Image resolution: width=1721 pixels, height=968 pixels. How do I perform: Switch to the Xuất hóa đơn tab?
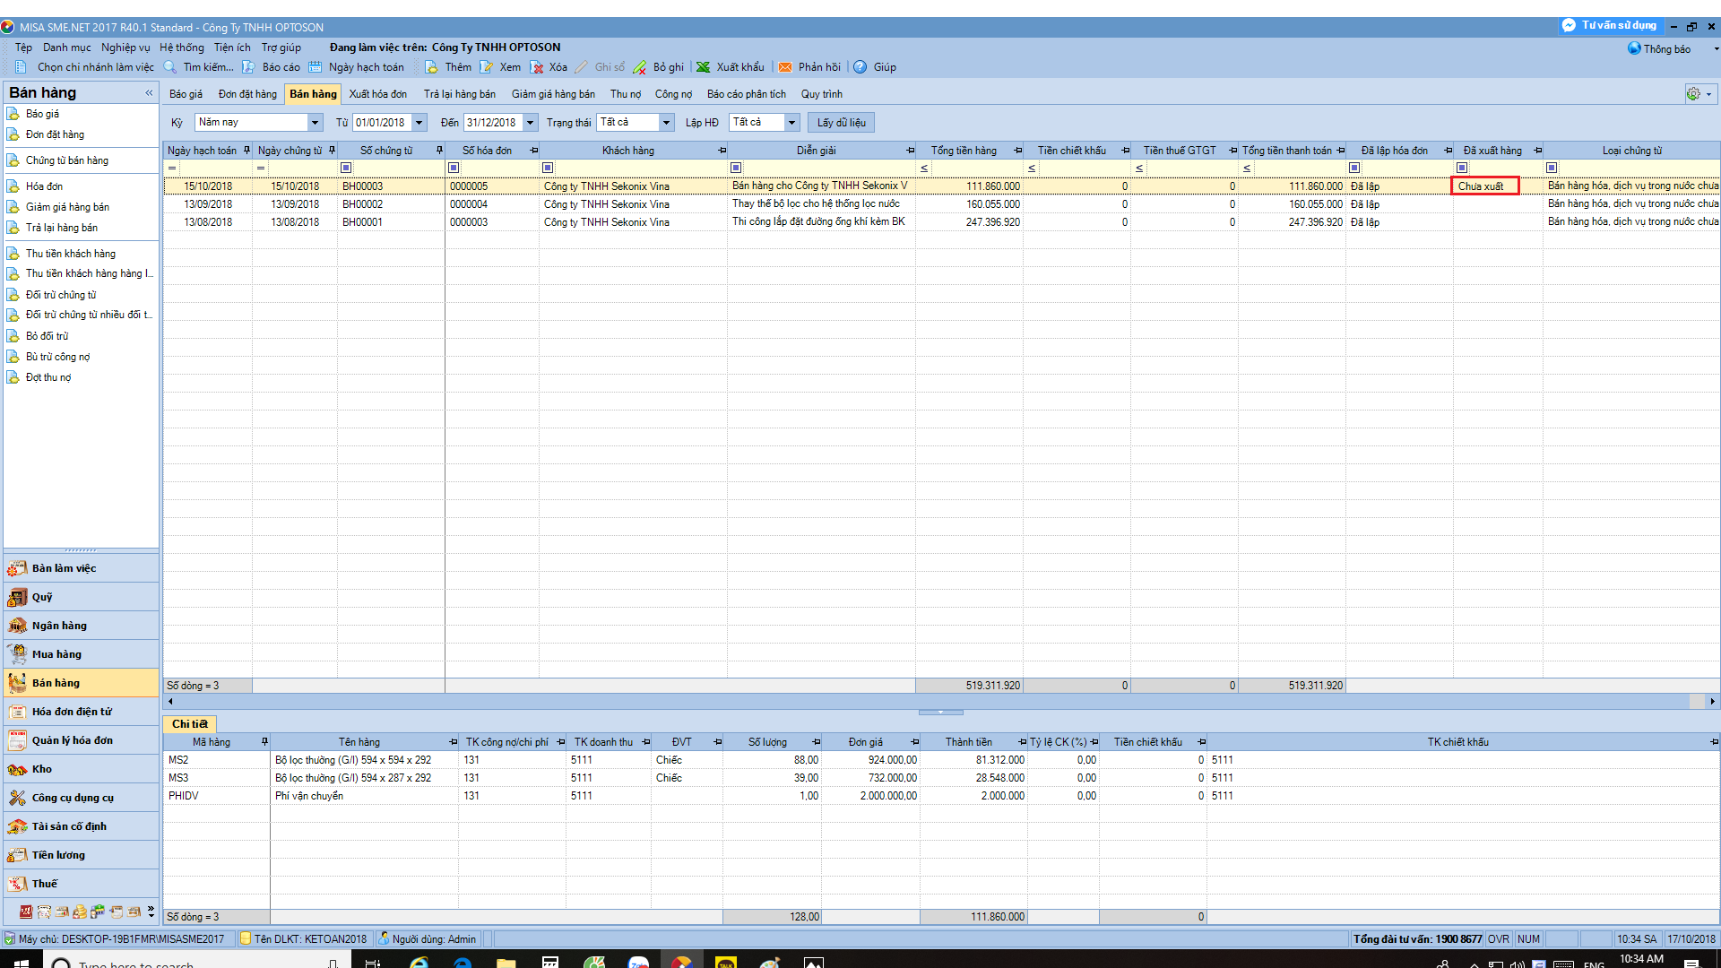click(377, 94)
